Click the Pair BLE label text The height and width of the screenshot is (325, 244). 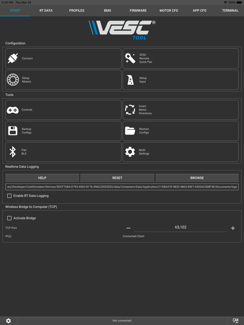point(24,152)
